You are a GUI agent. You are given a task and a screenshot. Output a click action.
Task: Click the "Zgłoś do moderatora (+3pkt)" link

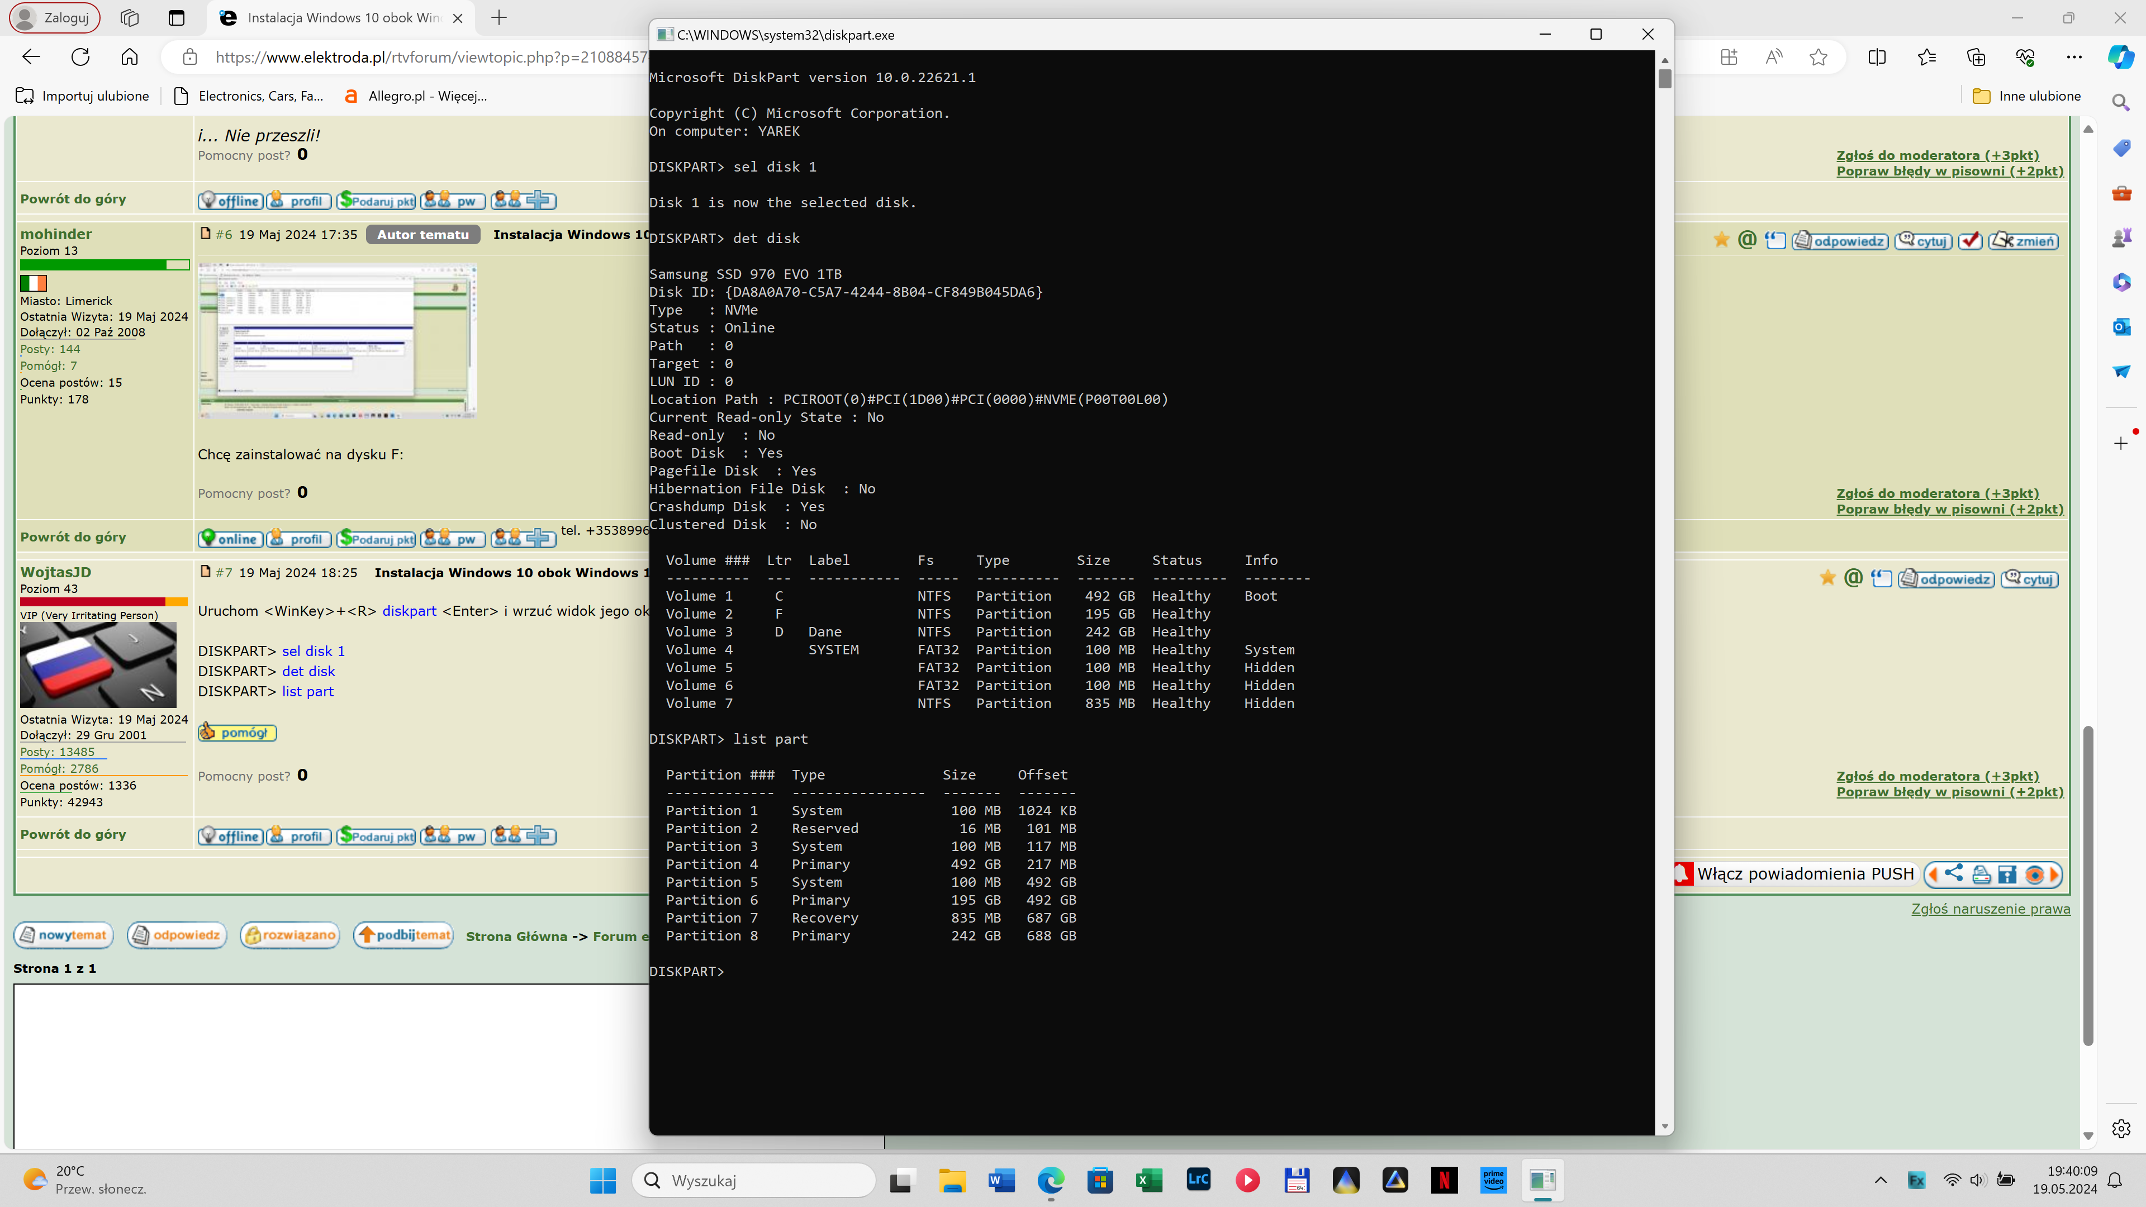[1939, 154]
